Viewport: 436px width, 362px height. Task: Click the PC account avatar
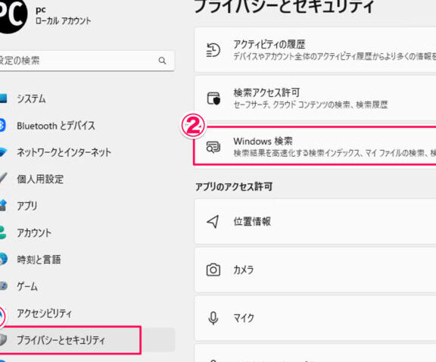coord(13,16)
